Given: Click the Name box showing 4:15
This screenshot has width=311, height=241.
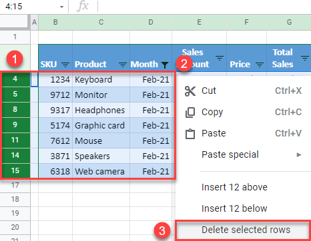Looking at the screenshot, I should (x=33, y=7).
